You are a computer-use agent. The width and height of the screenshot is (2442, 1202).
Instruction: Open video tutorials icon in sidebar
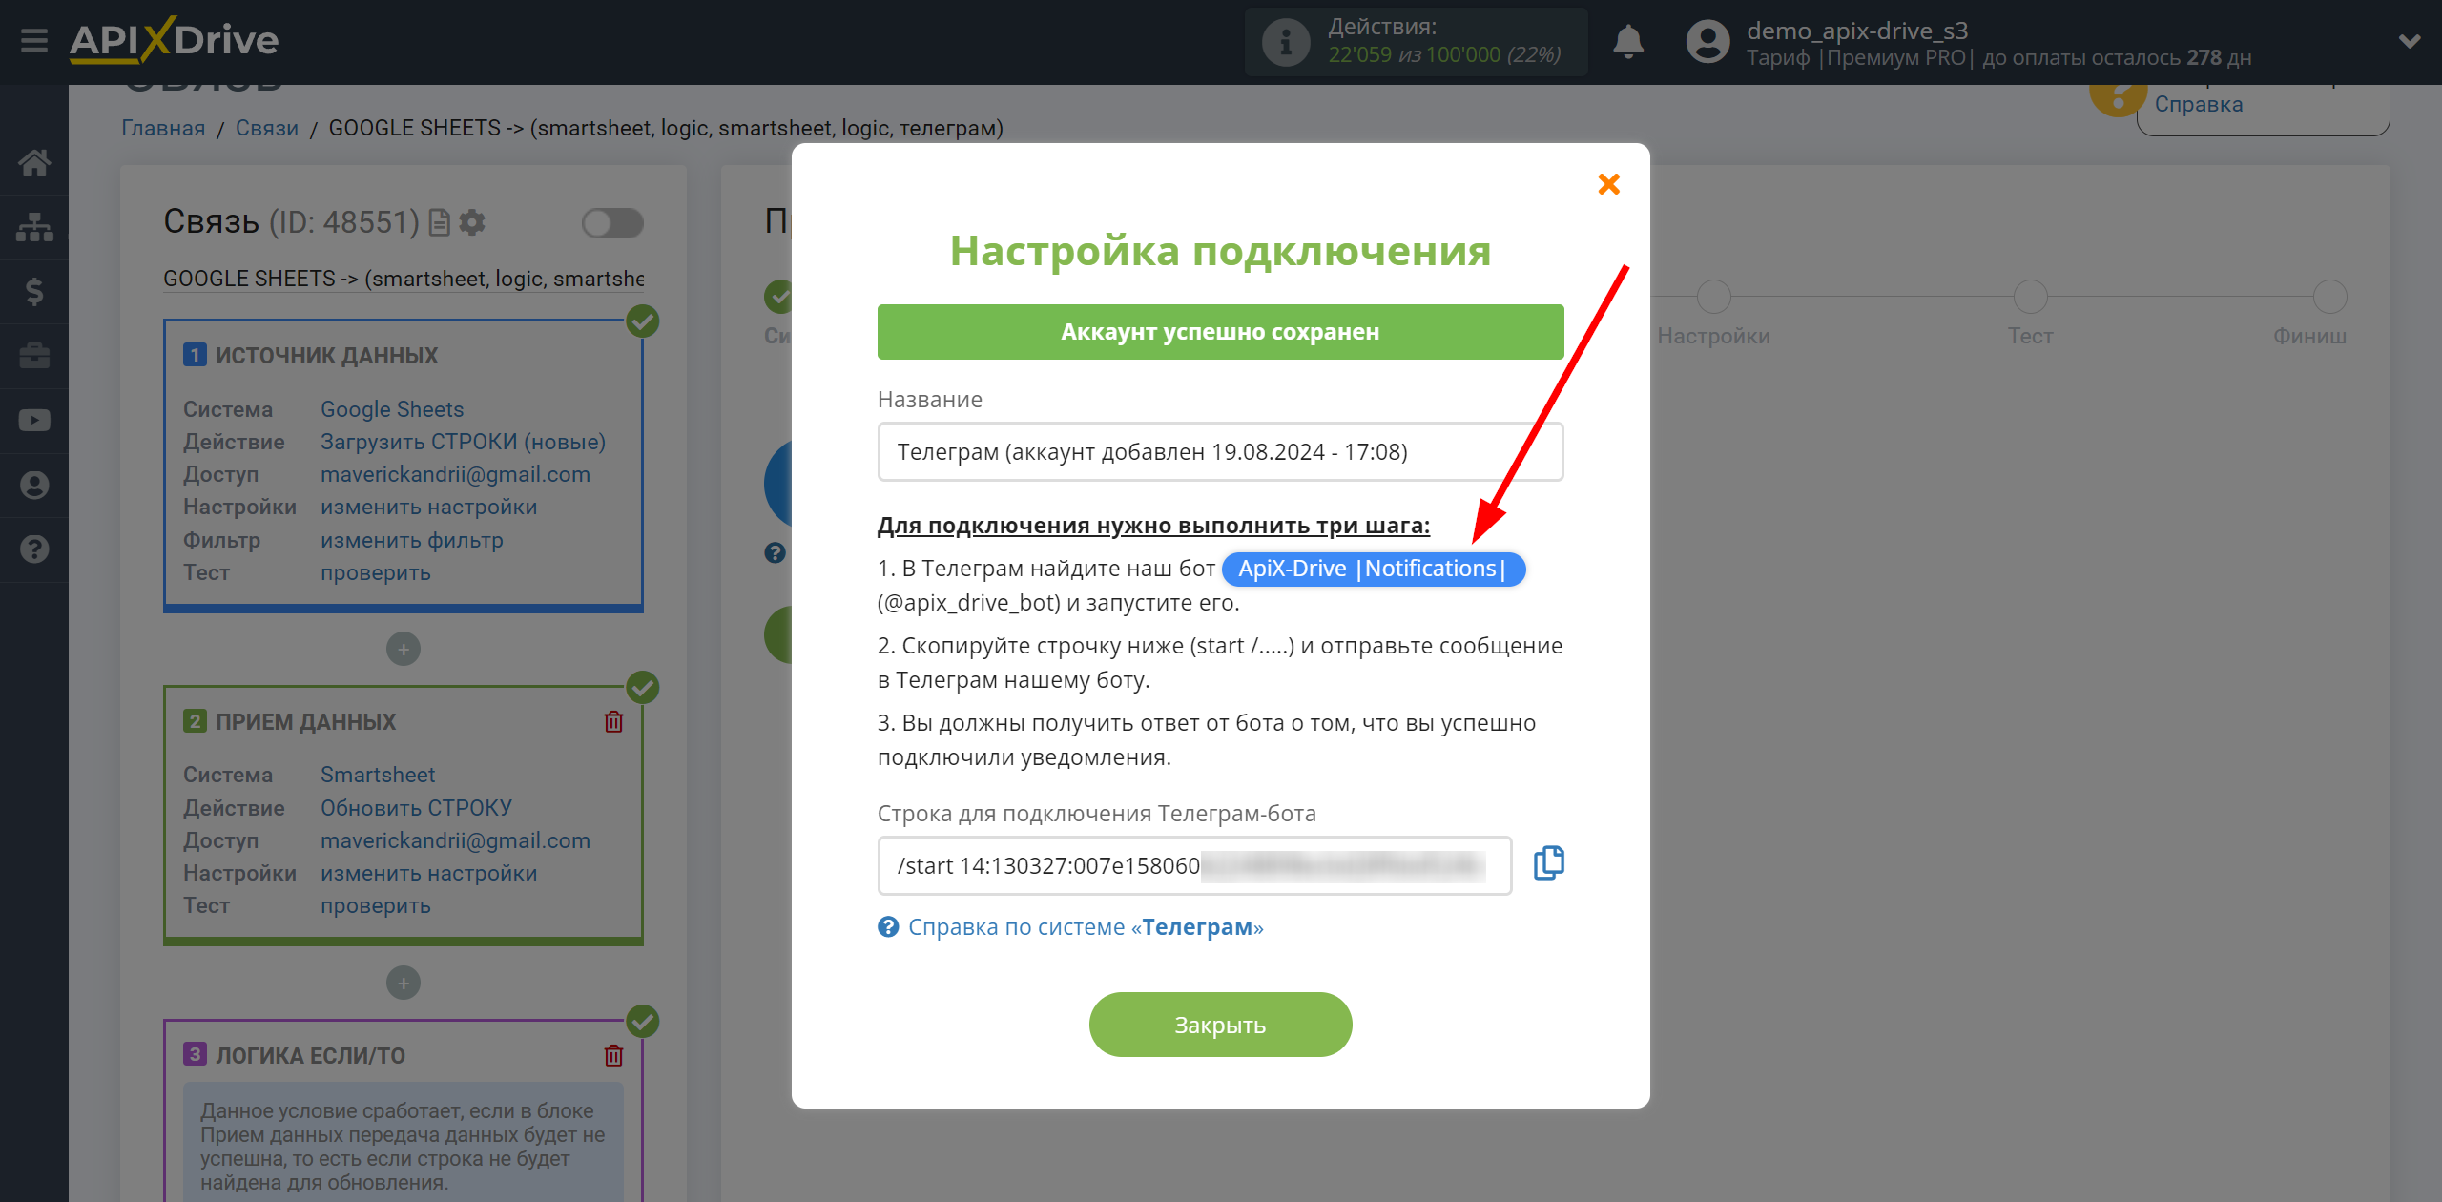(34, 421)
